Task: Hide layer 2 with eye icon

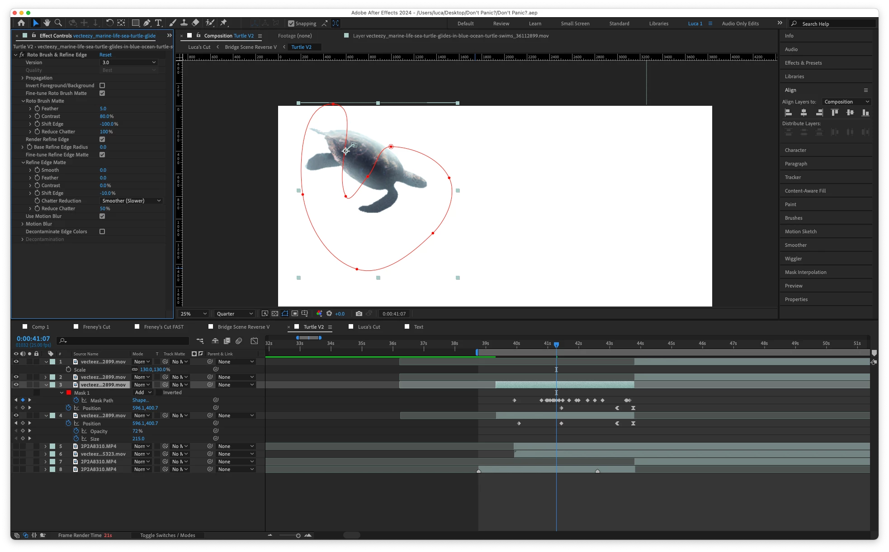Action: click(16, 377)
